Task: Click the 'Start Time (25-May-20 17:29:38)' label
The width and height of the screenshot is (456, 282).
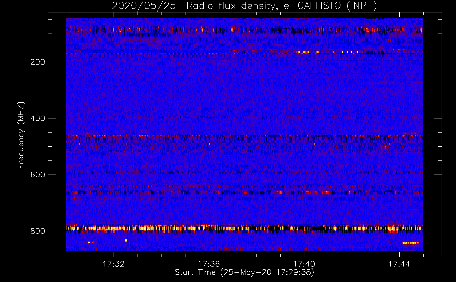Action: coord(244,272)
